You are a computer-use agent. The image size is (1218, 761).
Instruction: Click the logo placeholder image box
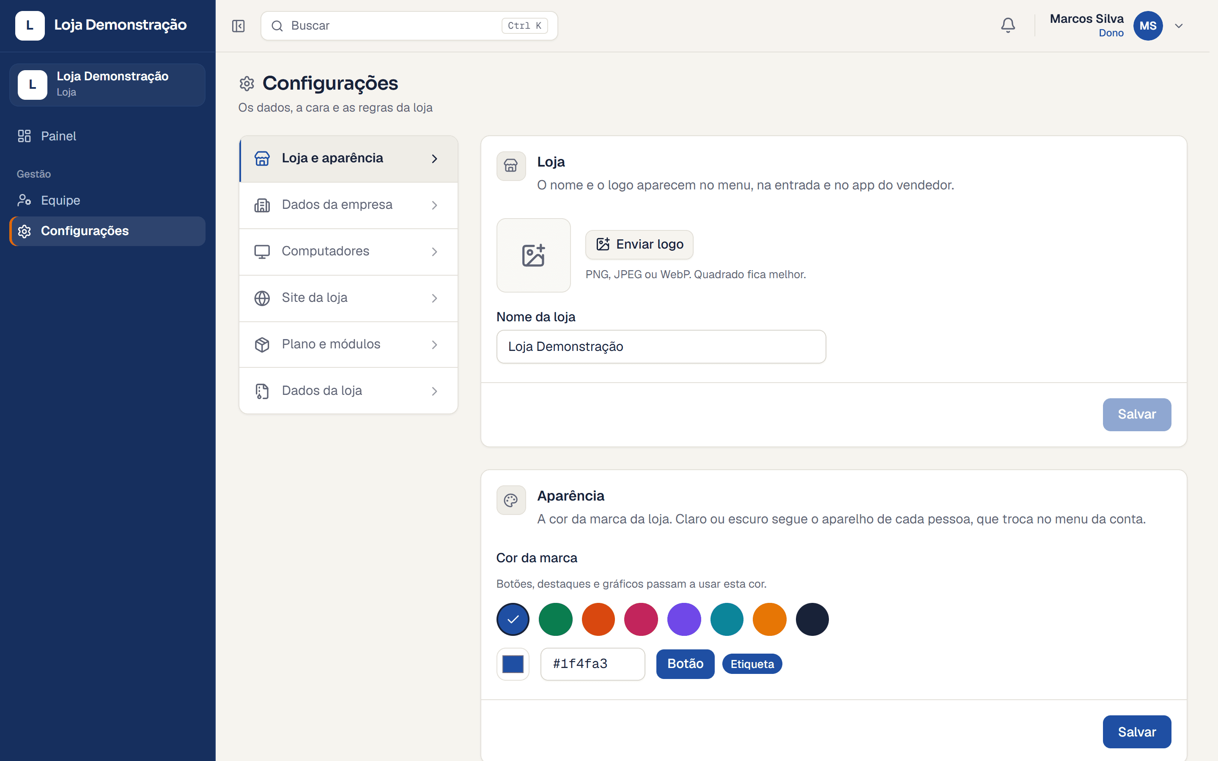(x=533, y=255)
